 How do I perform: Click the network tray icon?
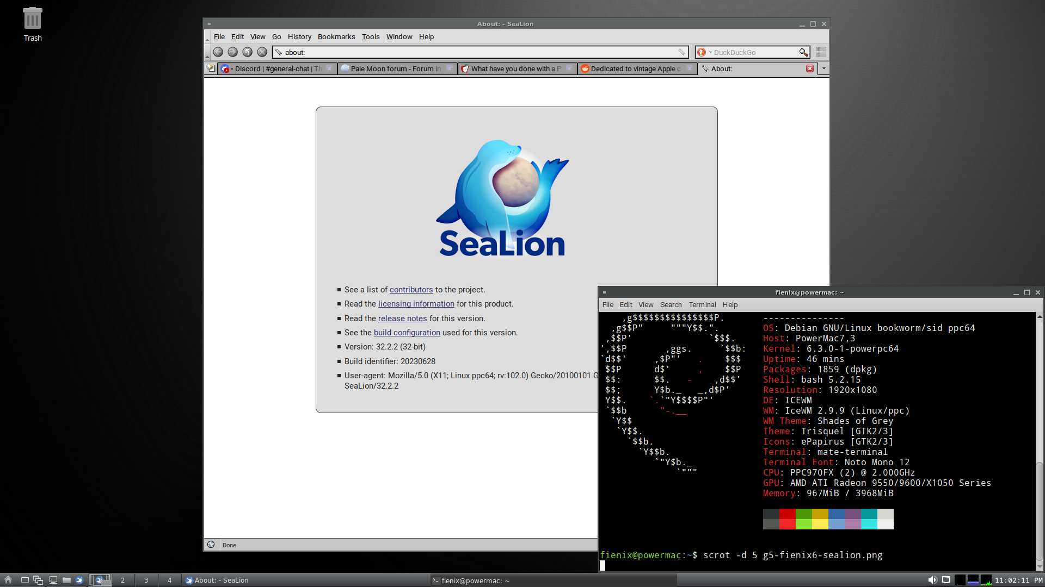pyautogui.click(x=946, y=580)
